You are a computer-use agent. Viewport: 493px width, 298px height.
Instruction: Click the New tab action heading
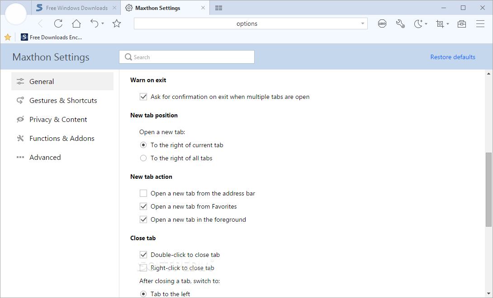[x=151, y=177]
